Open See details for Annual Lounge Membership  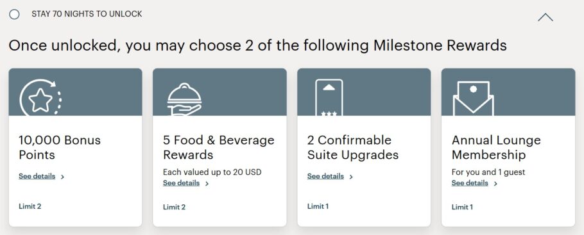click(470, 183)
